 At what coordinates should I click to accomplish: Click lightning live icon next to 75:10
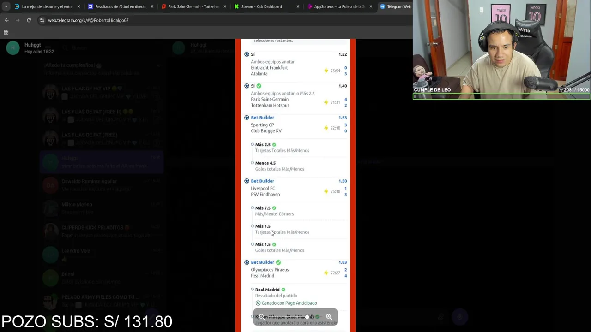point(326,191)
